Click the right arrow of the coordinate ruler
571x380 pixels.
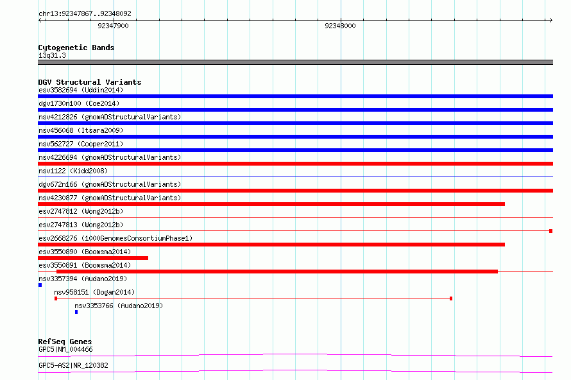[x=550, y=20]
